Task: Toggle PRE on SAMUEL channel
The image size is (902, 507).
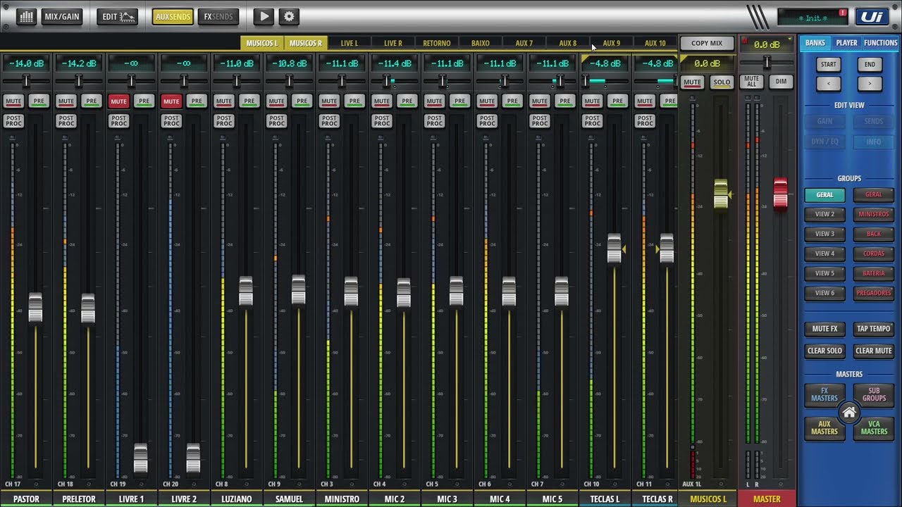Action: [302, 101]
